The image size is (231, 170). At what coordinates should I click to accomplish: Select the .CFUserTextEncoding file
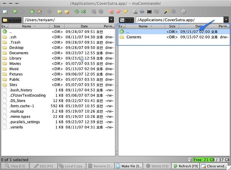tap(58, 95)
